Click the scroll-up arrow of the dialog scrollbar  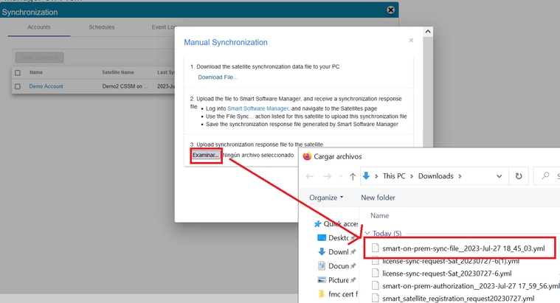428,32
